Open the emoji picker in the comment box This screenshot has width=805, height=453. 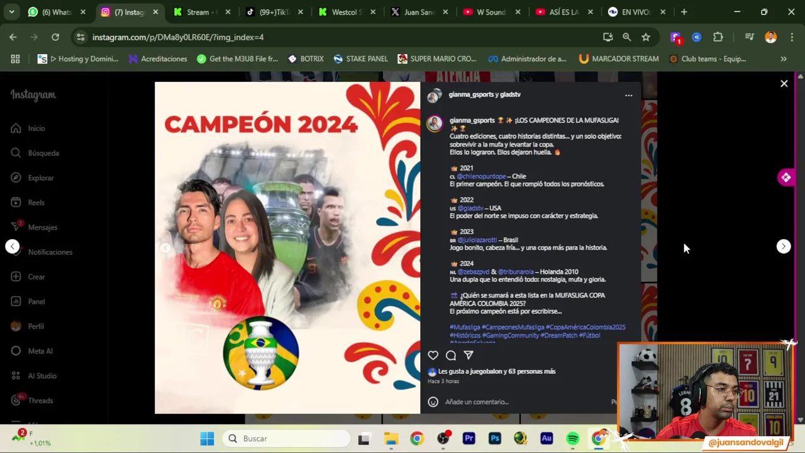click(433, 402)
